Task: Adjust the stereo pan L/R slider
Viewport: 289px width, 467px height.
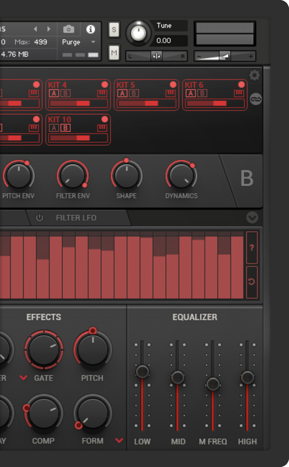Action: click(x=156, y=56)
